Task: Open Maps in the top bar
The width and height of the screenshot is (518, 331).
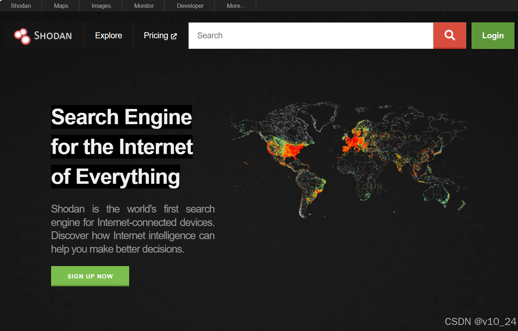Action: 61,6
